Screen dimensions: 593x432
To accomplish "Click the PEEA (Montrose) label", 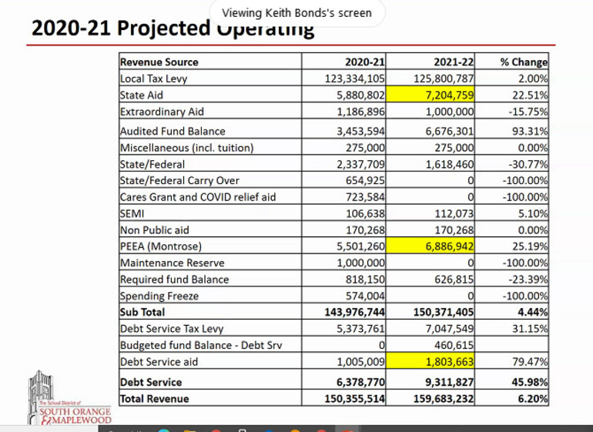I will [x=161, y=246].
